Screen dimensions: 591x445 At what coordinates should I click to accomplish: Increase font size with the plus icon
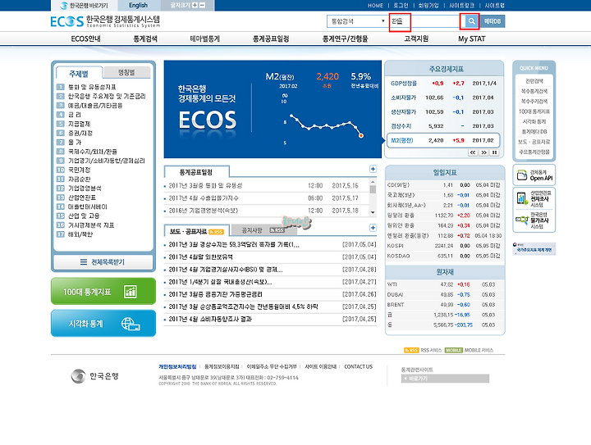[x=195, y=5]
